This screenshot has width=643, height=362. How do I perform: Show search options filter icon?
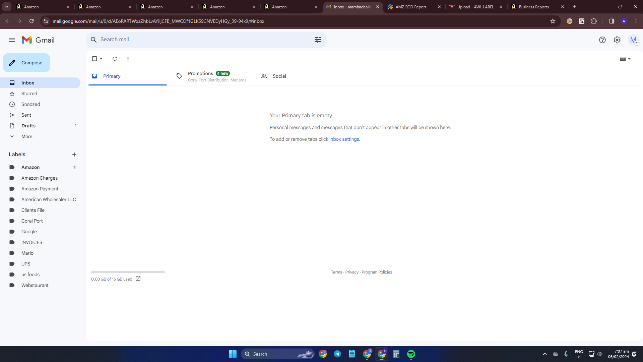318,40
